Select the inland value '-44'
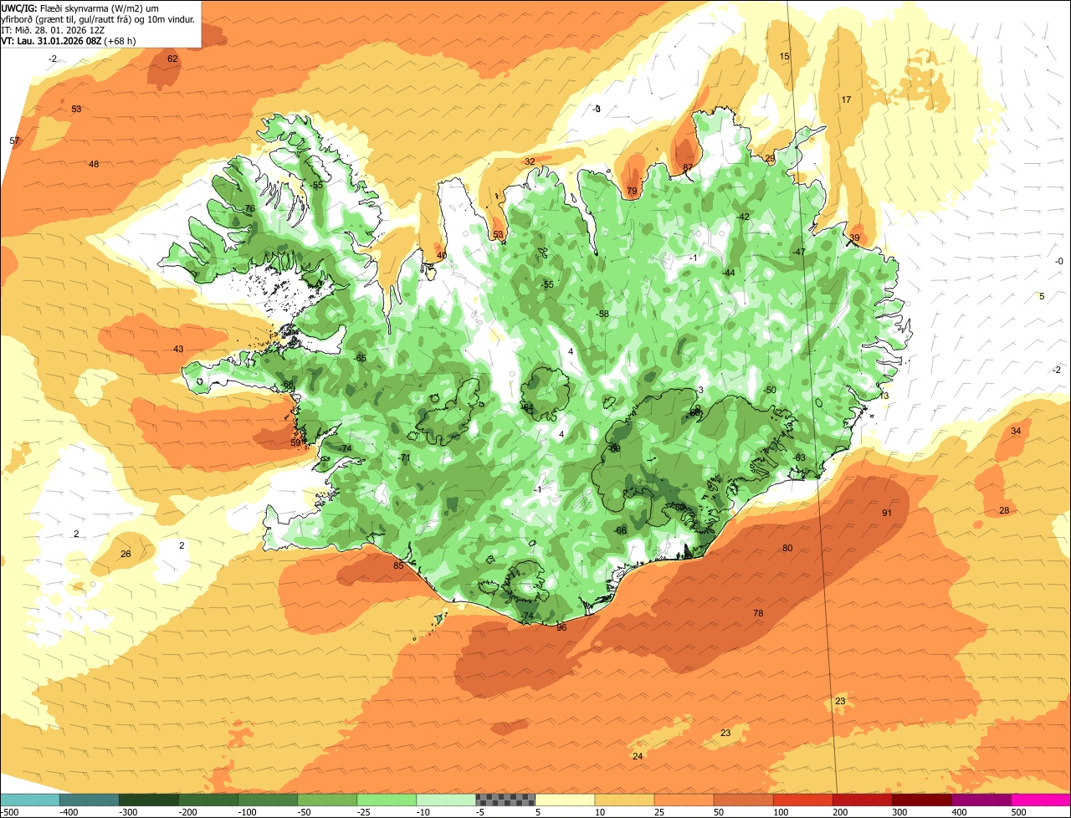The width and height of the screenshot is (1071, 818). [x=728, y=273]
